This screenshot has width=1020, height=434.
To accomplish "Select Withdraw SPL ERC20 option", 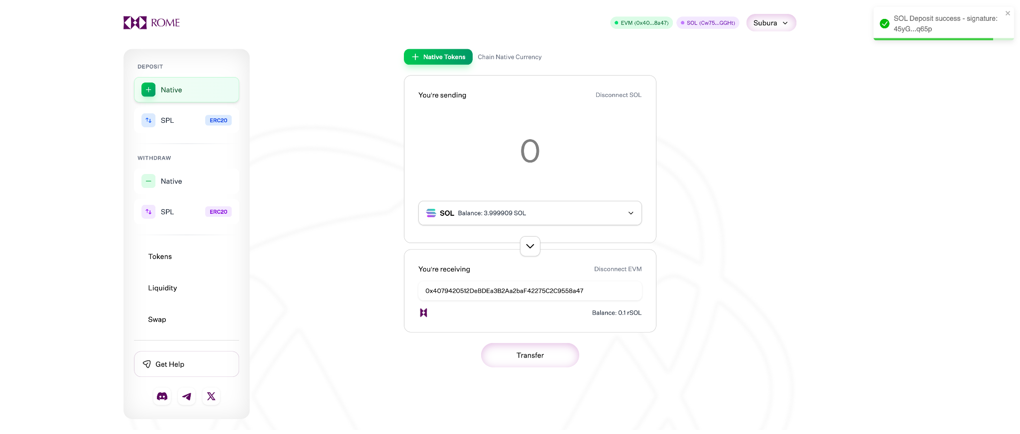I will (186, 212).
